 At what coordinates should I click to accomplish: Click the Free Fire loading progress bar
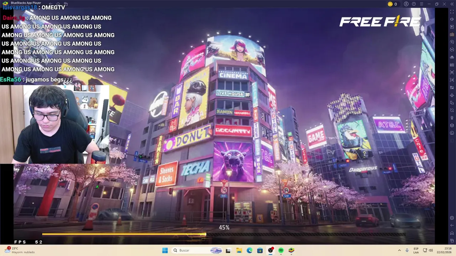[x=224, y=234]
